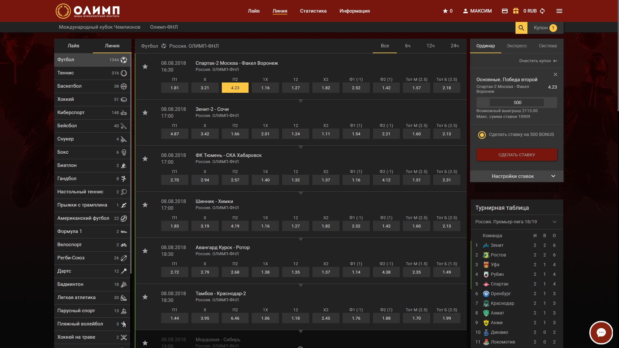619x348 pixels.
Task: Click the gift bonus icon
Action: (x=516, y=11)
